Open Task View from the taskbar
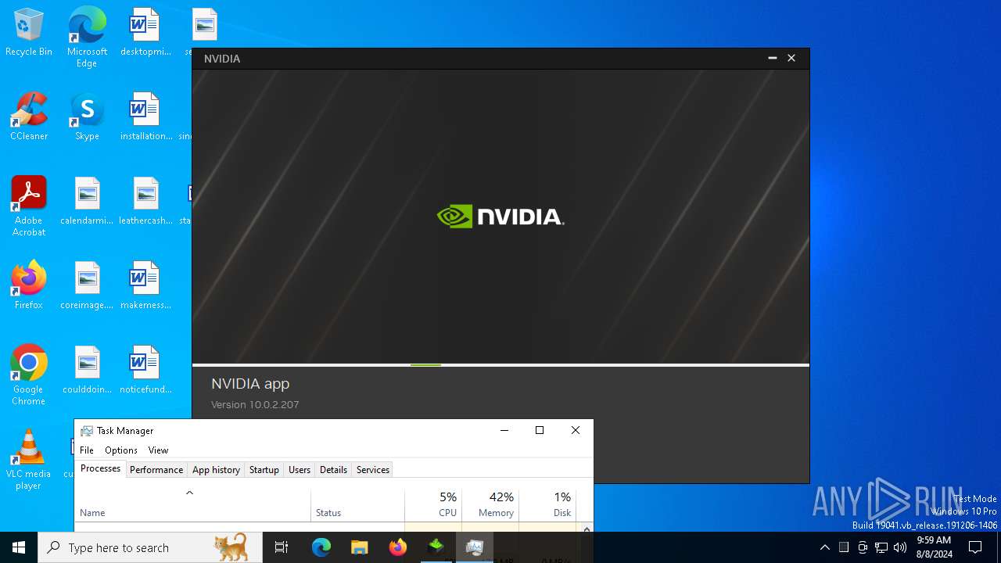Image resolution: width=1001 pixels, height=563 pixels. [x=282, y=547]
